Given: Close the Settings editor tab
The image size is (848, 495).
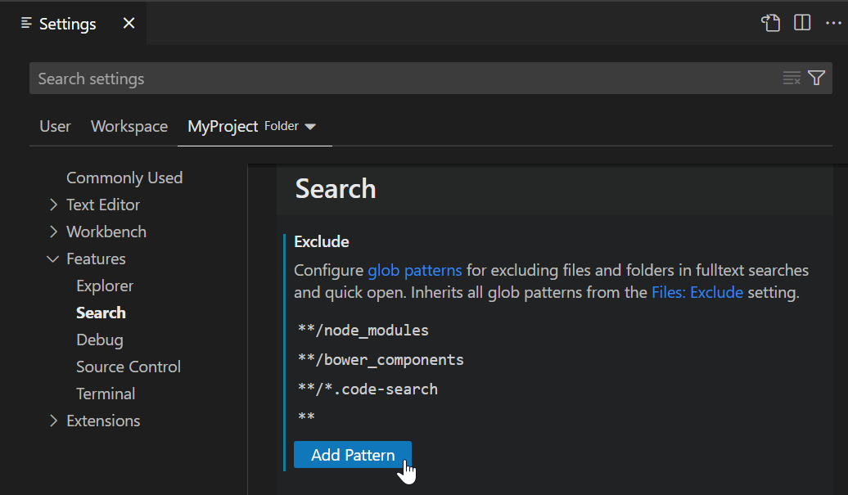Looking at the screenshot, I should pyautogui.click(x=129, y=23).
